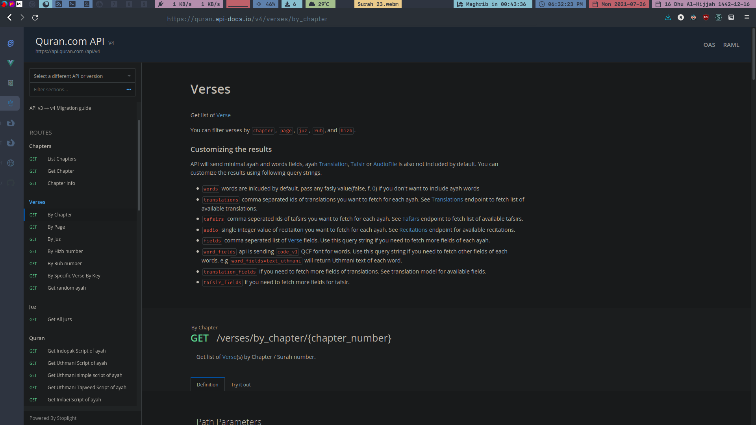Open the RAML spec link
Viewport: 756px width, 425px height.
point(731,45)
